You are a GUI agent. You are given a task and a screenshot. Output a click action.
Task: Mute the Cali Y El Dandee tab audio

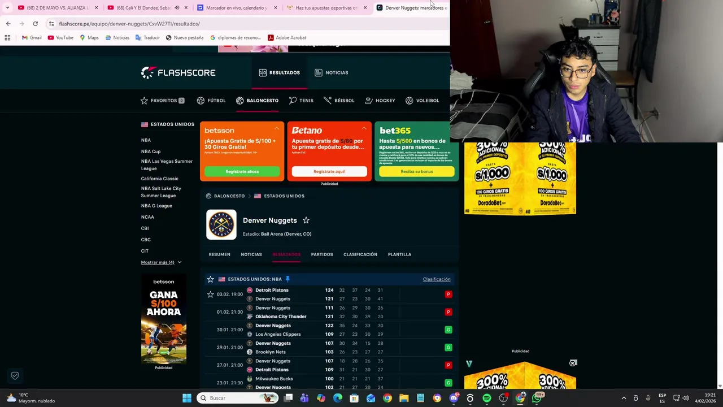[x=177, y=8]
